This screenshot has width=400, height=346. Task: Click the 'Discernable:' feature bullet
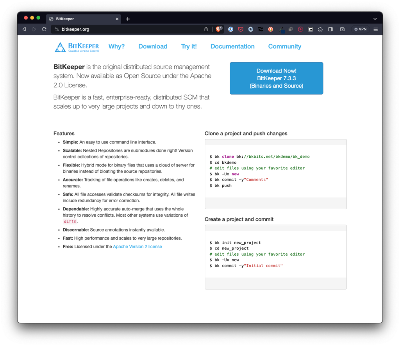click(114, 230)
